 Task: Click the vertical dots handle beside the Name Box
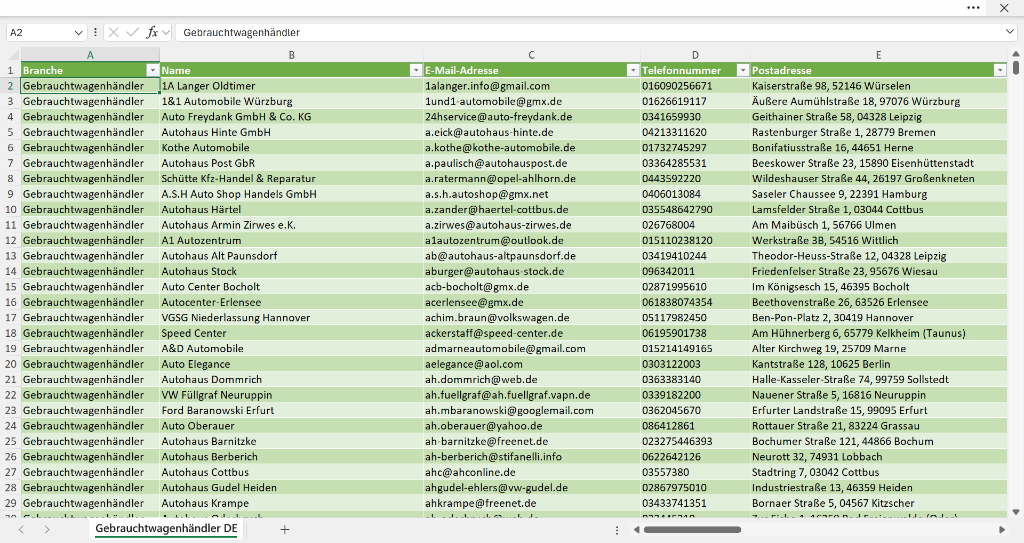coord(95,33)
